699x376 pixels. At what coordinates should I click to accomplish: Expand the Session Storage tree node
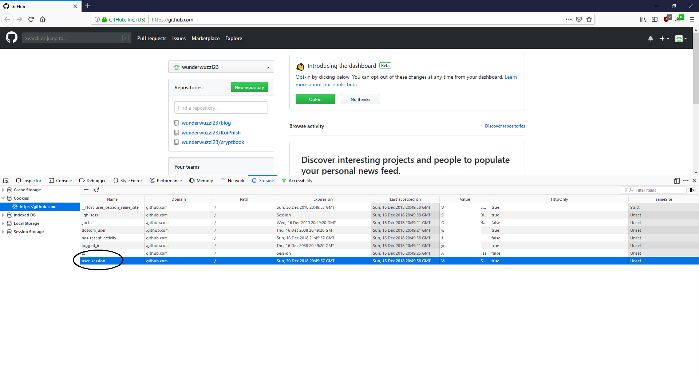tap(3, 232)
